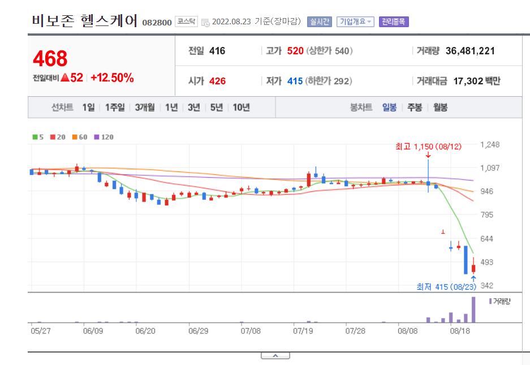Click the red up-triangle next to 52
Image resolution: width=530 pixels, height=365 pixels.
65,78
